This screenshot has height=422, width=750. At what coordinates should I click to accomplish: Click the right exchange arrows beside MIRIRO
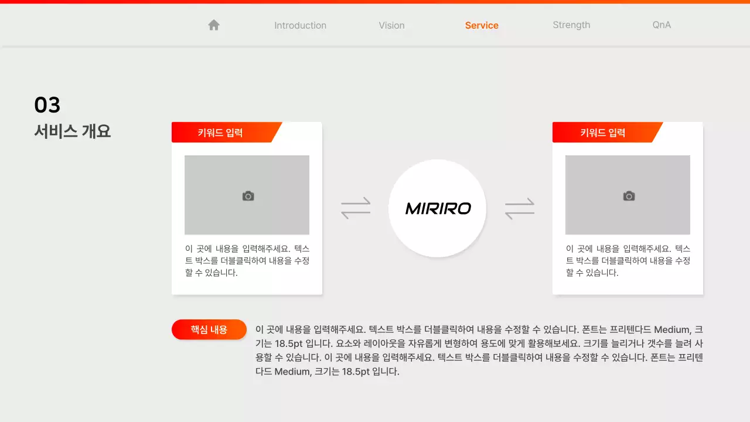[519, 208]
